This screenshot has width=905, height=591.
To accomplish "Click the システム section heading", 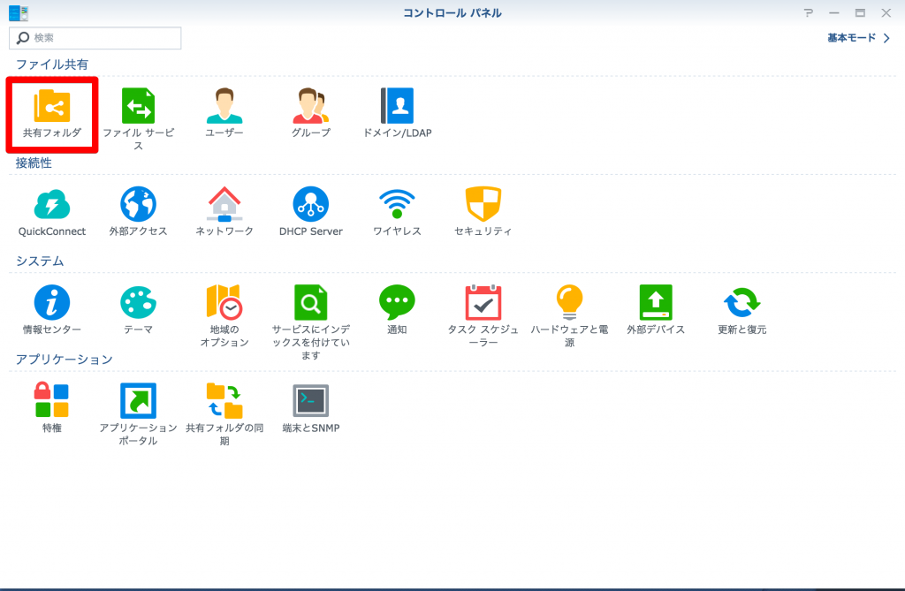I will pos(40,261).
